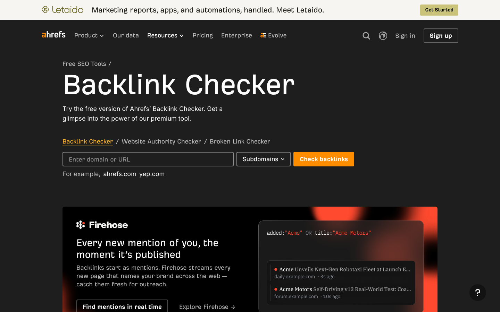Switch to Broken Link Checker
The image size is (500, 312).
240,141
